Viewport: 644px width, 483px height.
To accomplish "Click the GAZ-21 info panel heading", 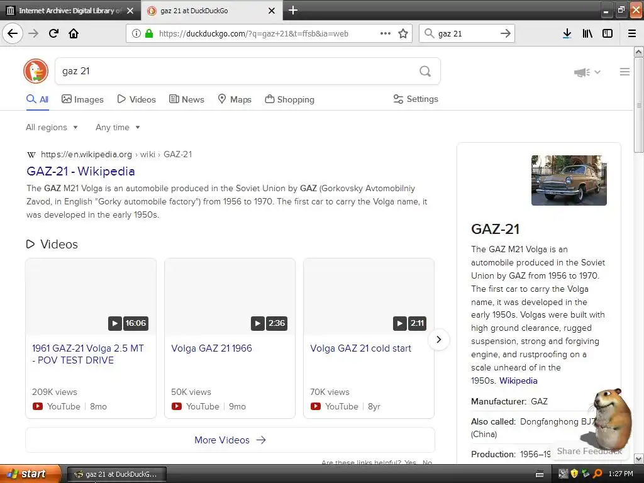I will click(x=496, y=229).
